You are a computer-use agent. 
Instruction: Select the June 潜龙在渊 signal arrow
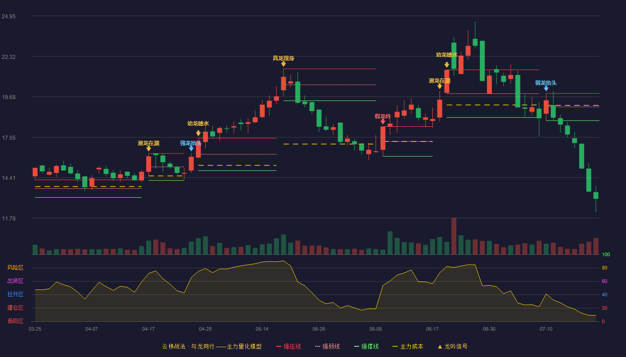[440, 87]
